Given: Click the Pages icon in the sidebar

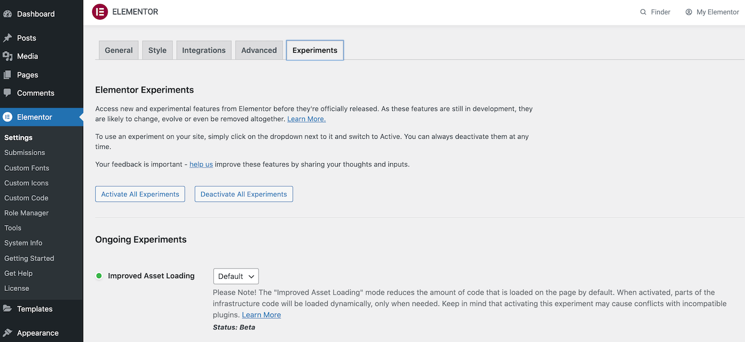Looking at the screenshot, I should pos(8,74).
